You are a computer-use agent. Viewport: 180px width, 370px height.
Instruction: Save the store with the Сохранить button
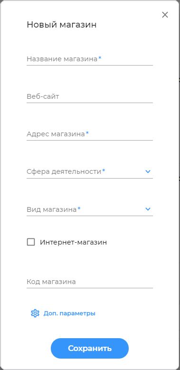(x=90, y=348)
